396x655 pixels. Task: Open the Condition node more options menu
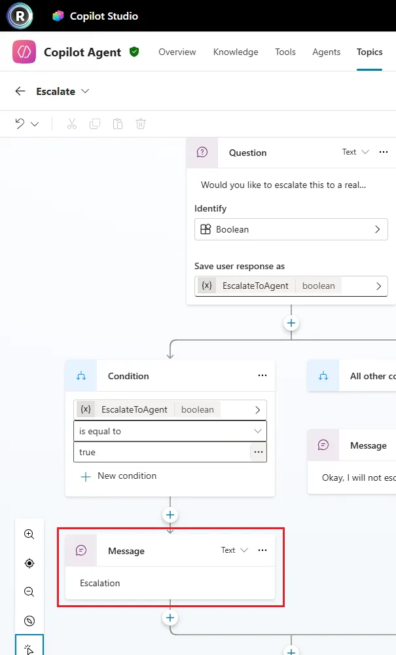(262, 375)
